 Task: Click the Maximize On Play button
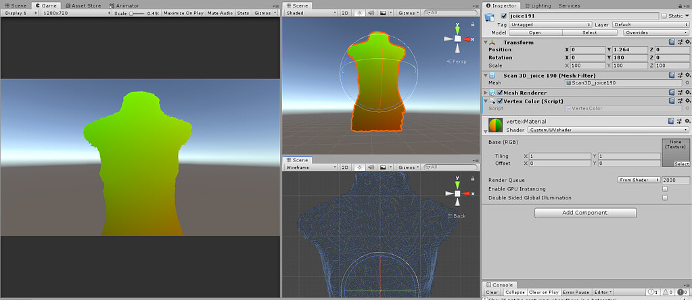[x=183, y=13]
